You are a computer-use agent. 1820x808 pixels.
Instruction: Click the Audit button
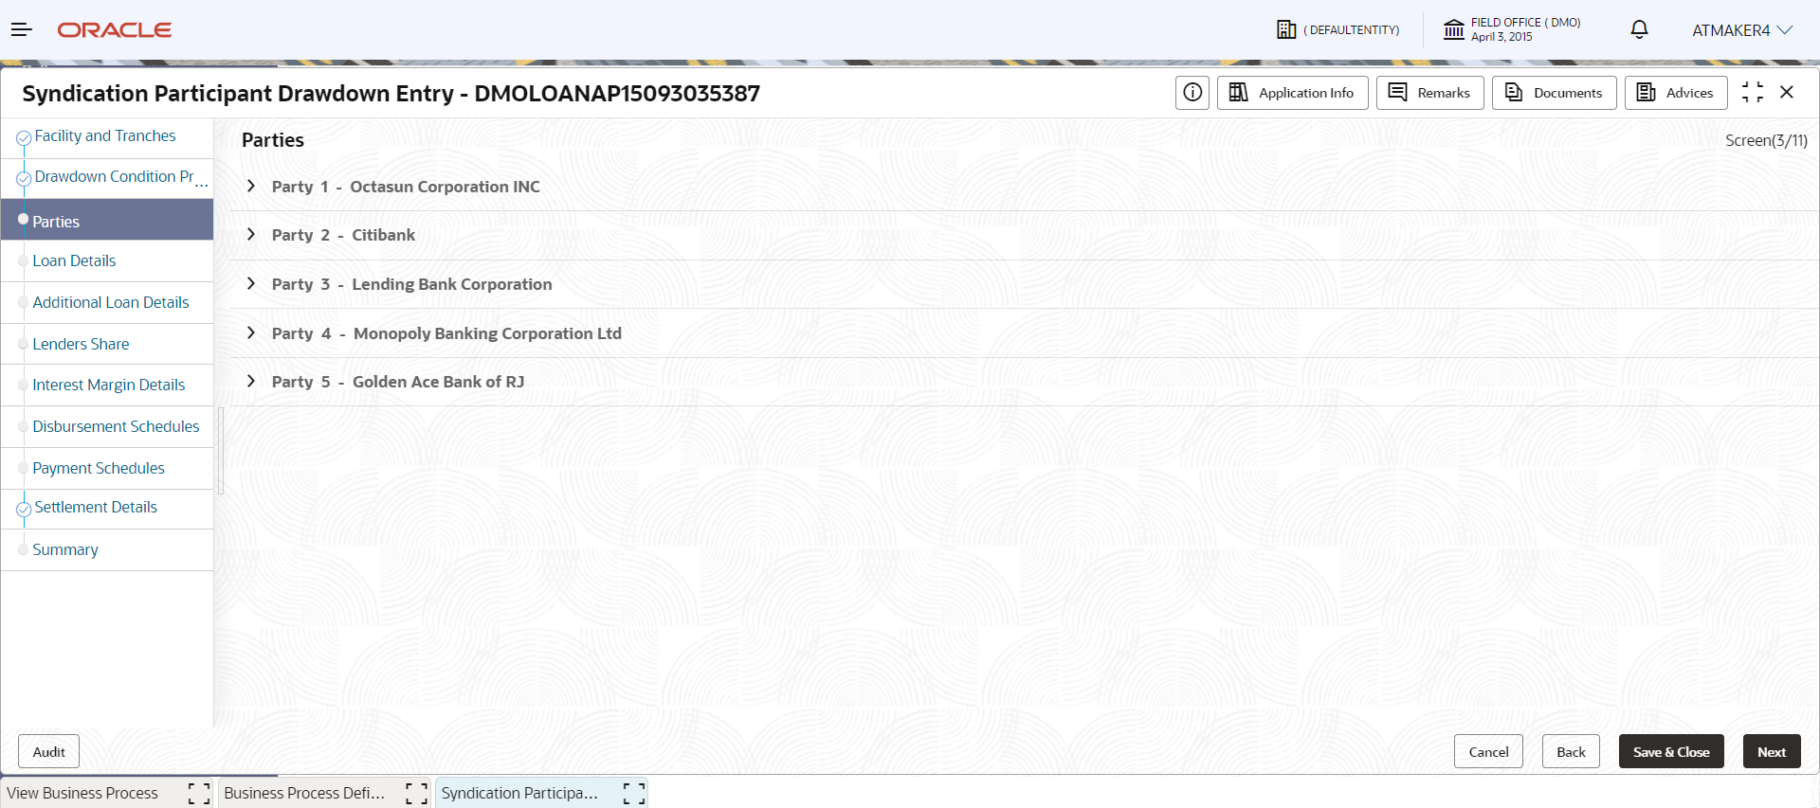(49, 752)
